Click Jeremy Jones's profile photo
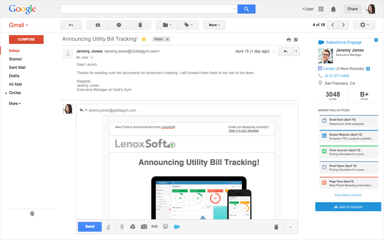Image resolution: width=384 pixels, height=240 pixels. pos(325,56)
